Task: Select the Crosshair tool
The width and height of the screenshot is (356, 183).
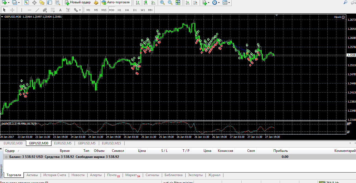Action: click(x=12, y=10)
